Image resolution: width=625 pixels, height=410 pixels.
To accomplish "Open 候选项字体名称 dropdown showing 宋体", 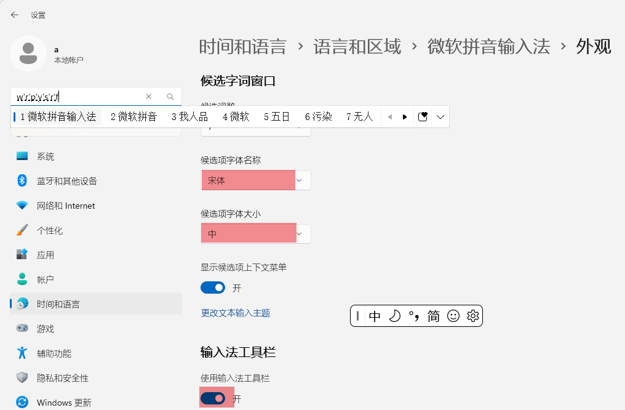I will (x=255, y=180).
